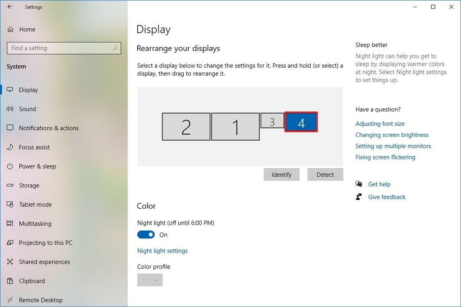Image resolution: width=461 pixels, height=307 pixels.
Task: Open Night light settings link
Action: [x=162, y=251]
